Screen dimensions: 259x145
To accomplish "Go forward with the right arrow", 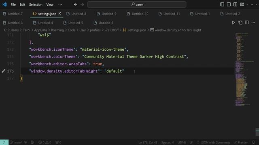I will (x=82, y=4).
